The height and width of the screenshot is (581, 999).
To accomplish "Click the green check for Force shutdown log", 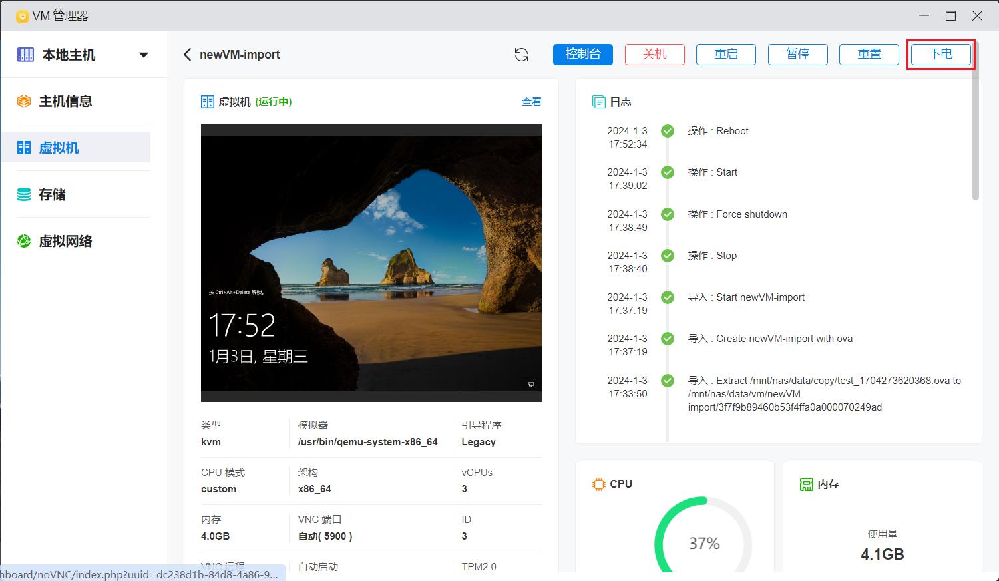I will (x=668, y=214).
